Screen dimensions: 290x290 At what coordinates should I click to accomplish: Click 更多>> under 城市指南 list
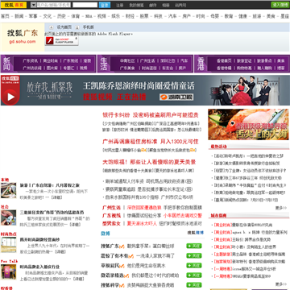pyautogui.click(x=281, y=284)
